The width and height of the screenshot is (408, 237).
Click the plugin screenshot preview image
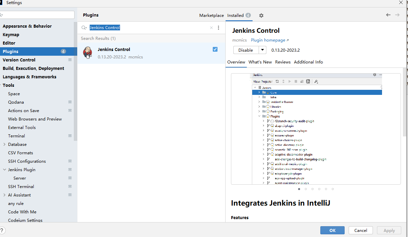316,129
